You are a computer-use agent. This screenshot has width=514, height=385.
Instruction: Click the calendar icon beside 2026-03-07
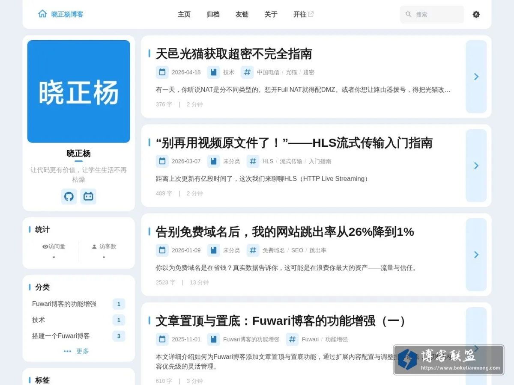coord(162,161)
